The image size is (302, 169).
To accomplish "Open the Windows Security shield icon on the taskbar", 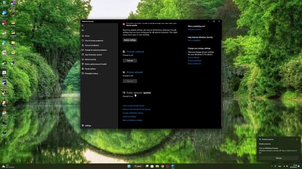I will pyautogui.click(x=173, y=166).
